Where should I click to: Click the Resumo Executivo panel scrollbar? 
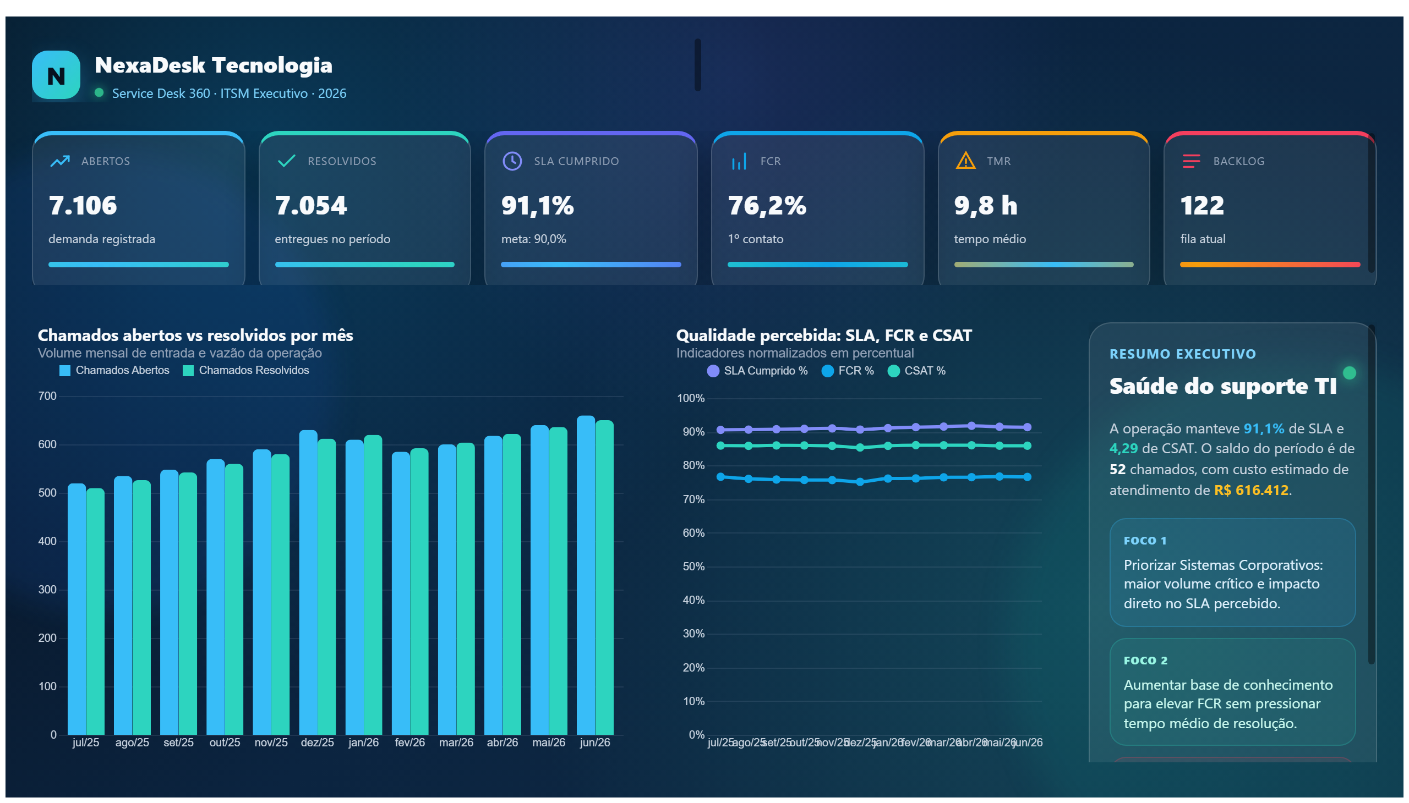pos(1371,494)
